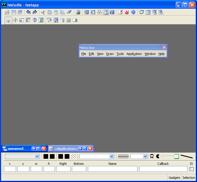This screenshot has height=182, width=197.
Task: Click the binoculars icon in toolbar
Action: point(99,12)
